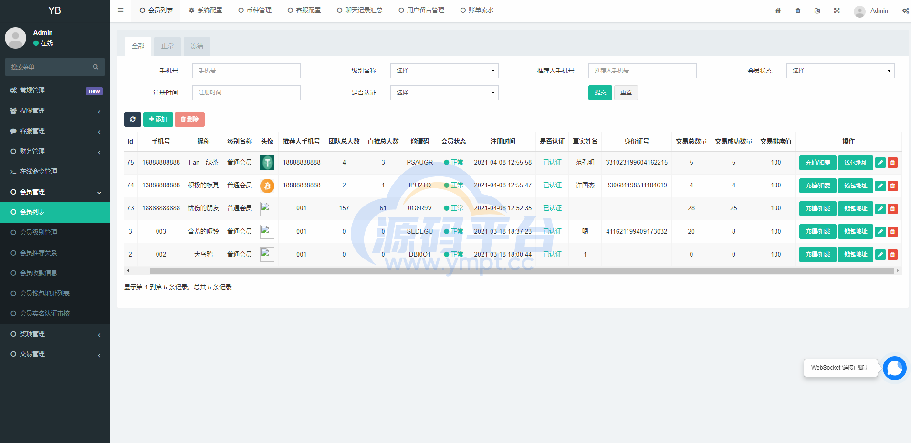Click the search icon in sidebar menu search
The height and width of the screenshot is (443, 911).
95,67
